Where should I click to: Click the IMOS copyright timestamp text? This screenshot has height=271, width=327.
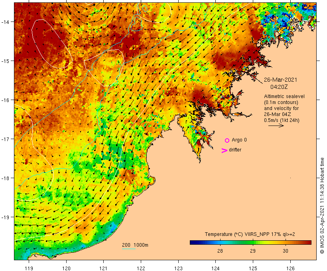322,206
